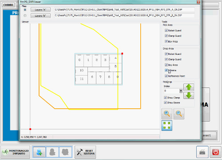Click the green down arrow index button
The width and height of the screenshot is (222, 160).
click(189, 95)
